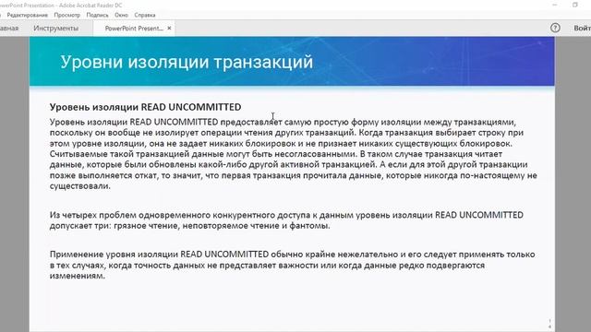Click the Войти sign-in button
Screen dimensions: 591x332
[x=583, y=29]
